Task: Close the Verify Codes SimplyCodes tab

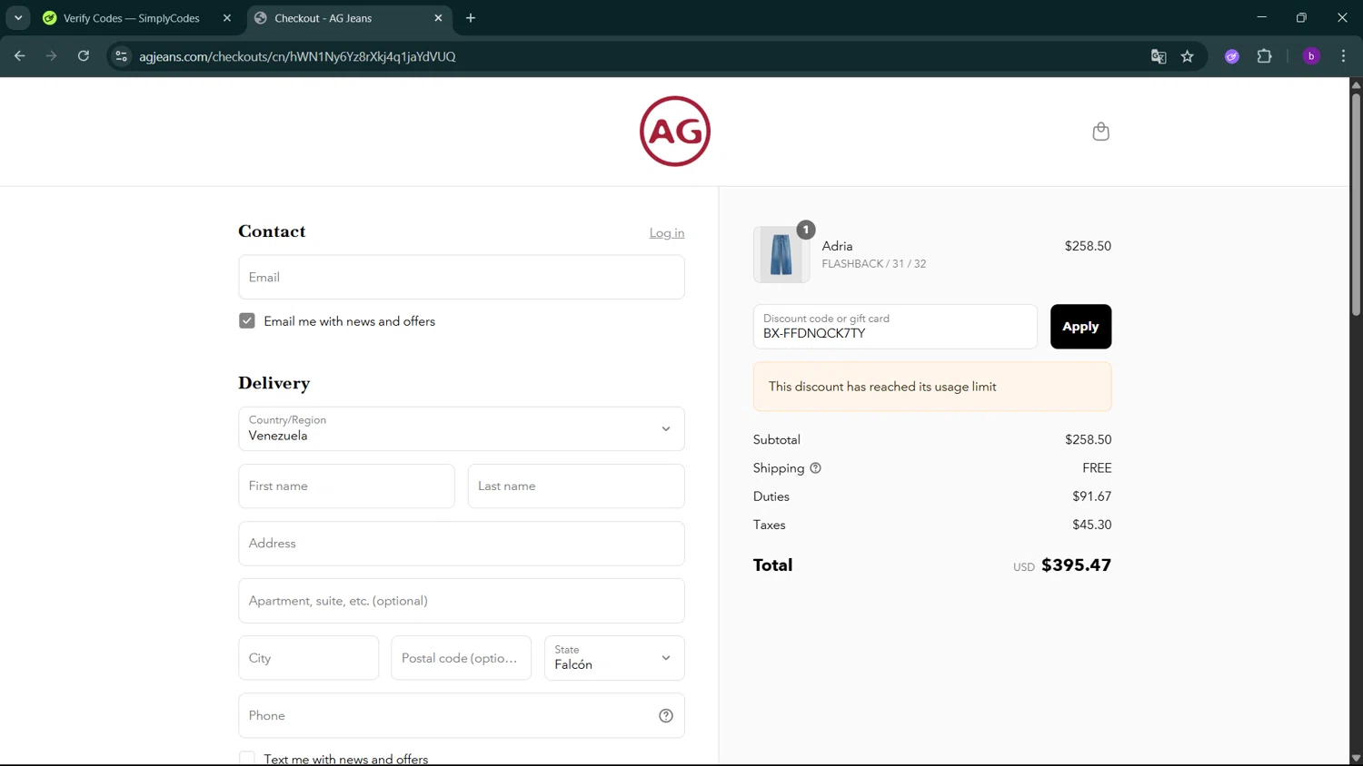Action: [x=227, y=18]
